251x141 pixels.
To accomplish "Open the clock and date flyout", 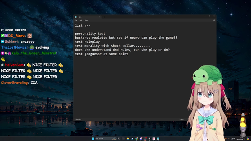I will tap(240, 139).
